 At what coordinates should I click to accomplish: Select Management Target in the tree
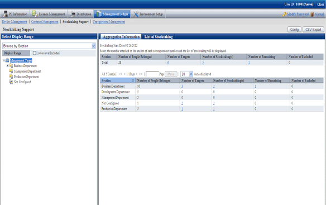[21, 60]
